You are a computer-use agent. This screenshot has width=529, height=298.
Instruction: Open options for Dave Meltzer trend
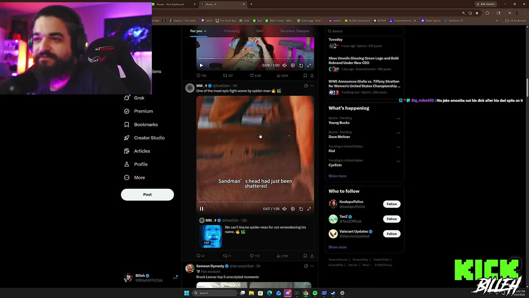point(398,133)
